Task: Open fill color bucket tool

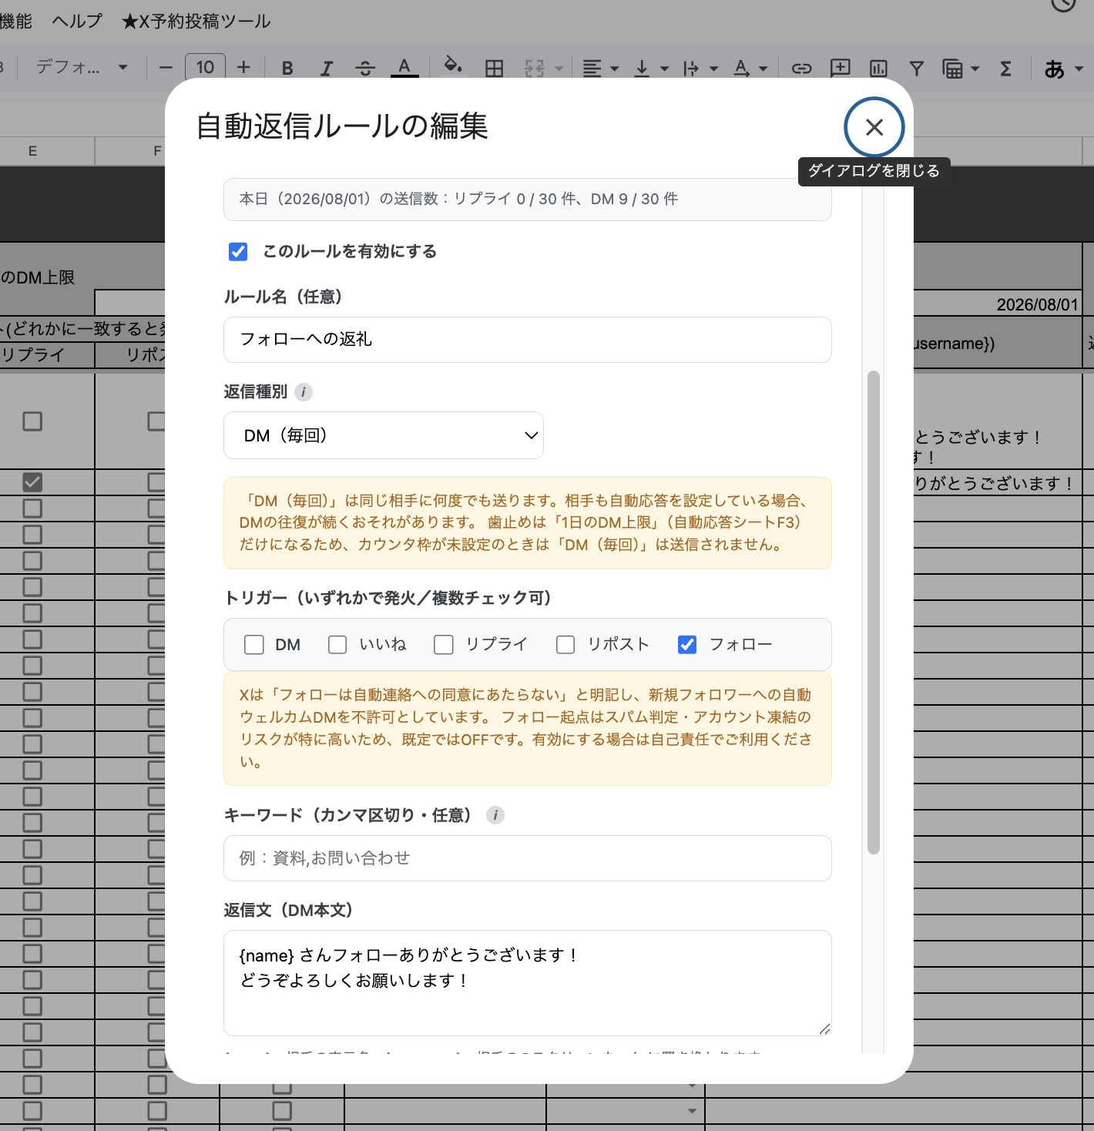Action: coord(453,65)
